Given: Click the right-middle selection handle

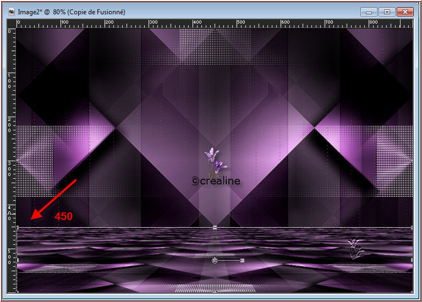Looking at the screenshot, I should pos(412,259).
